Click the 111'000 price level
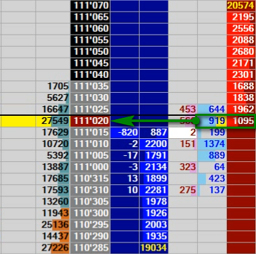 click(90, 167)
